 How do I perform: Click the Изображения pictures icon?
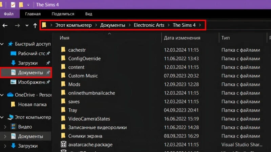coord(13,82)
